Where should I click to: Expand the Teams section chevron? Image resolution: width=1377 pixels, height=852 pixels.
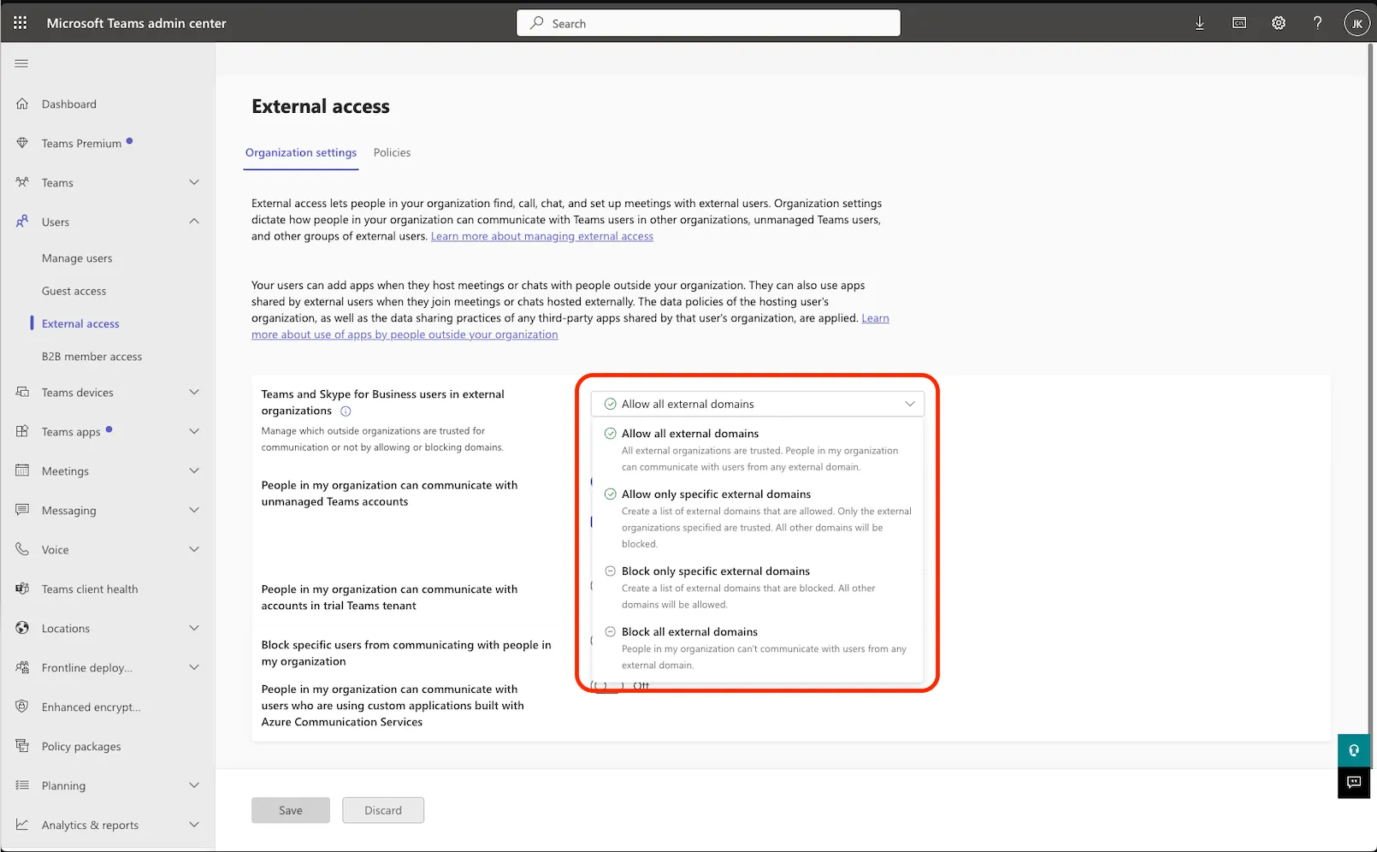[194, 182]
